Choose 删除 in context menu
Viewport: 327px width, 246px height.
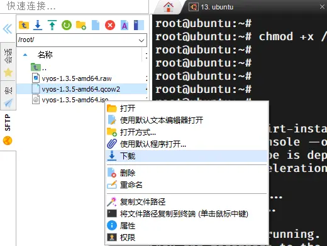click(x=187, y=173)
